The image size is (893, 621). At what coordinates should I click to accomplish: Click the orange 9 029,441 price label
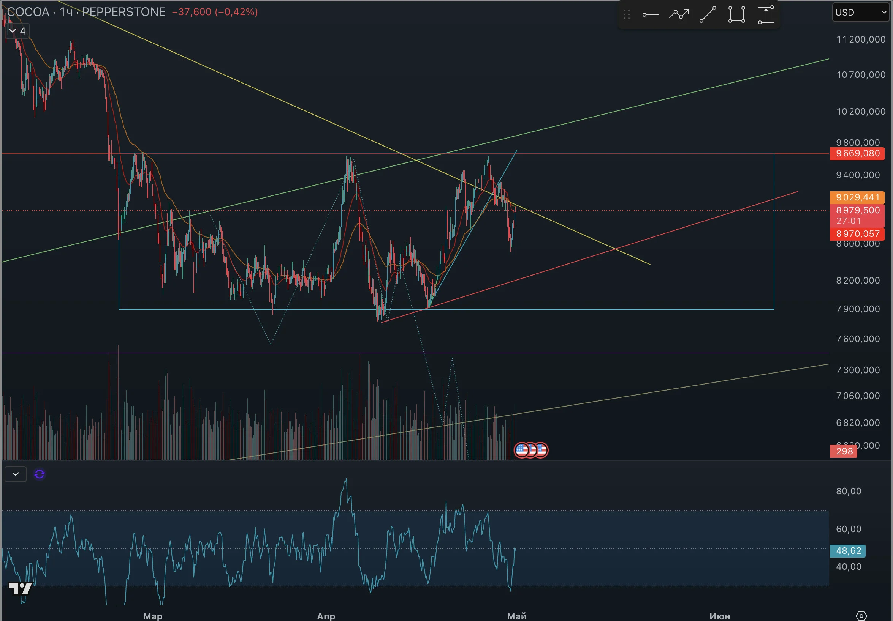[857, 197]
